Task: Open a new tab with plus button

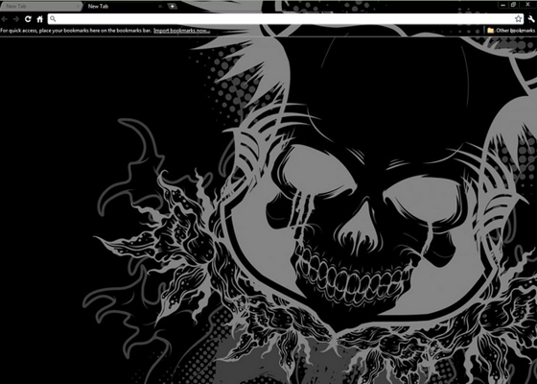Action: (173, 6)
